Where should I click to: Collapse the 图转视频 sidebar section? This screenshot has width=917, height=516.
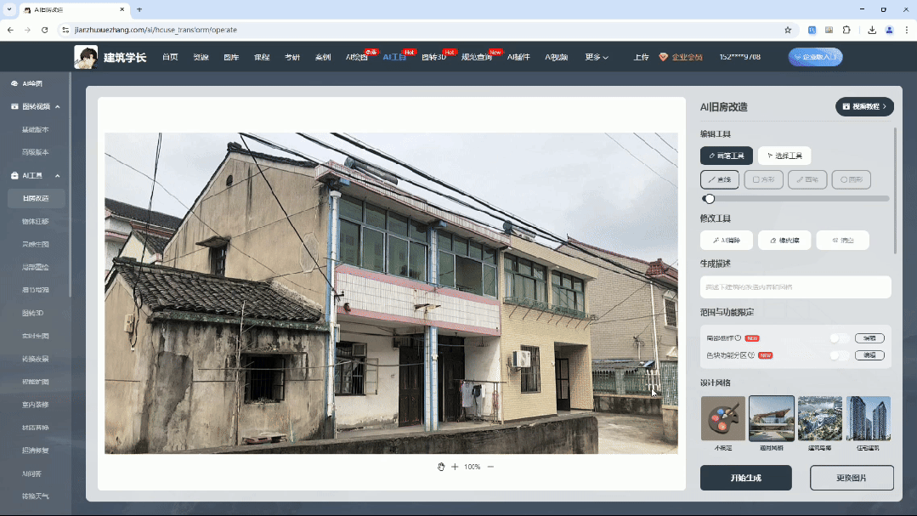[57, 107]
